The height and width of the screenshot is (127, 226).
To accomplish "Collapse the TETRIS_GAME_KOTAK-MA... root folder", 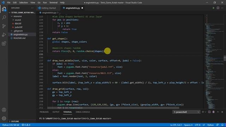I will coord(22,13).
